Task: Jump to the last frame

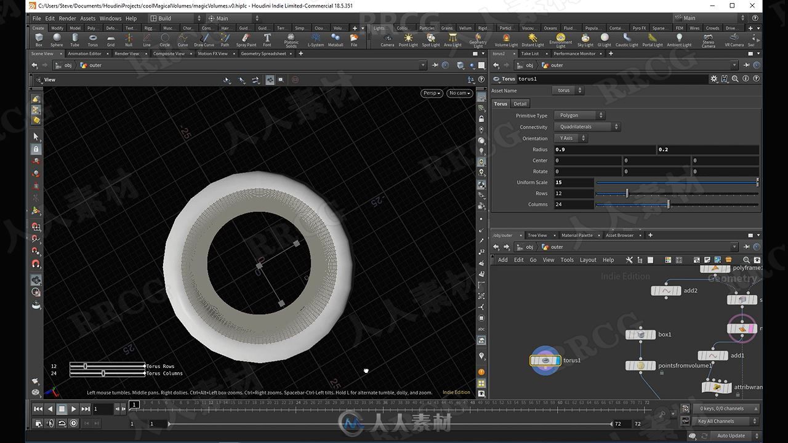Action: [86, 409]
